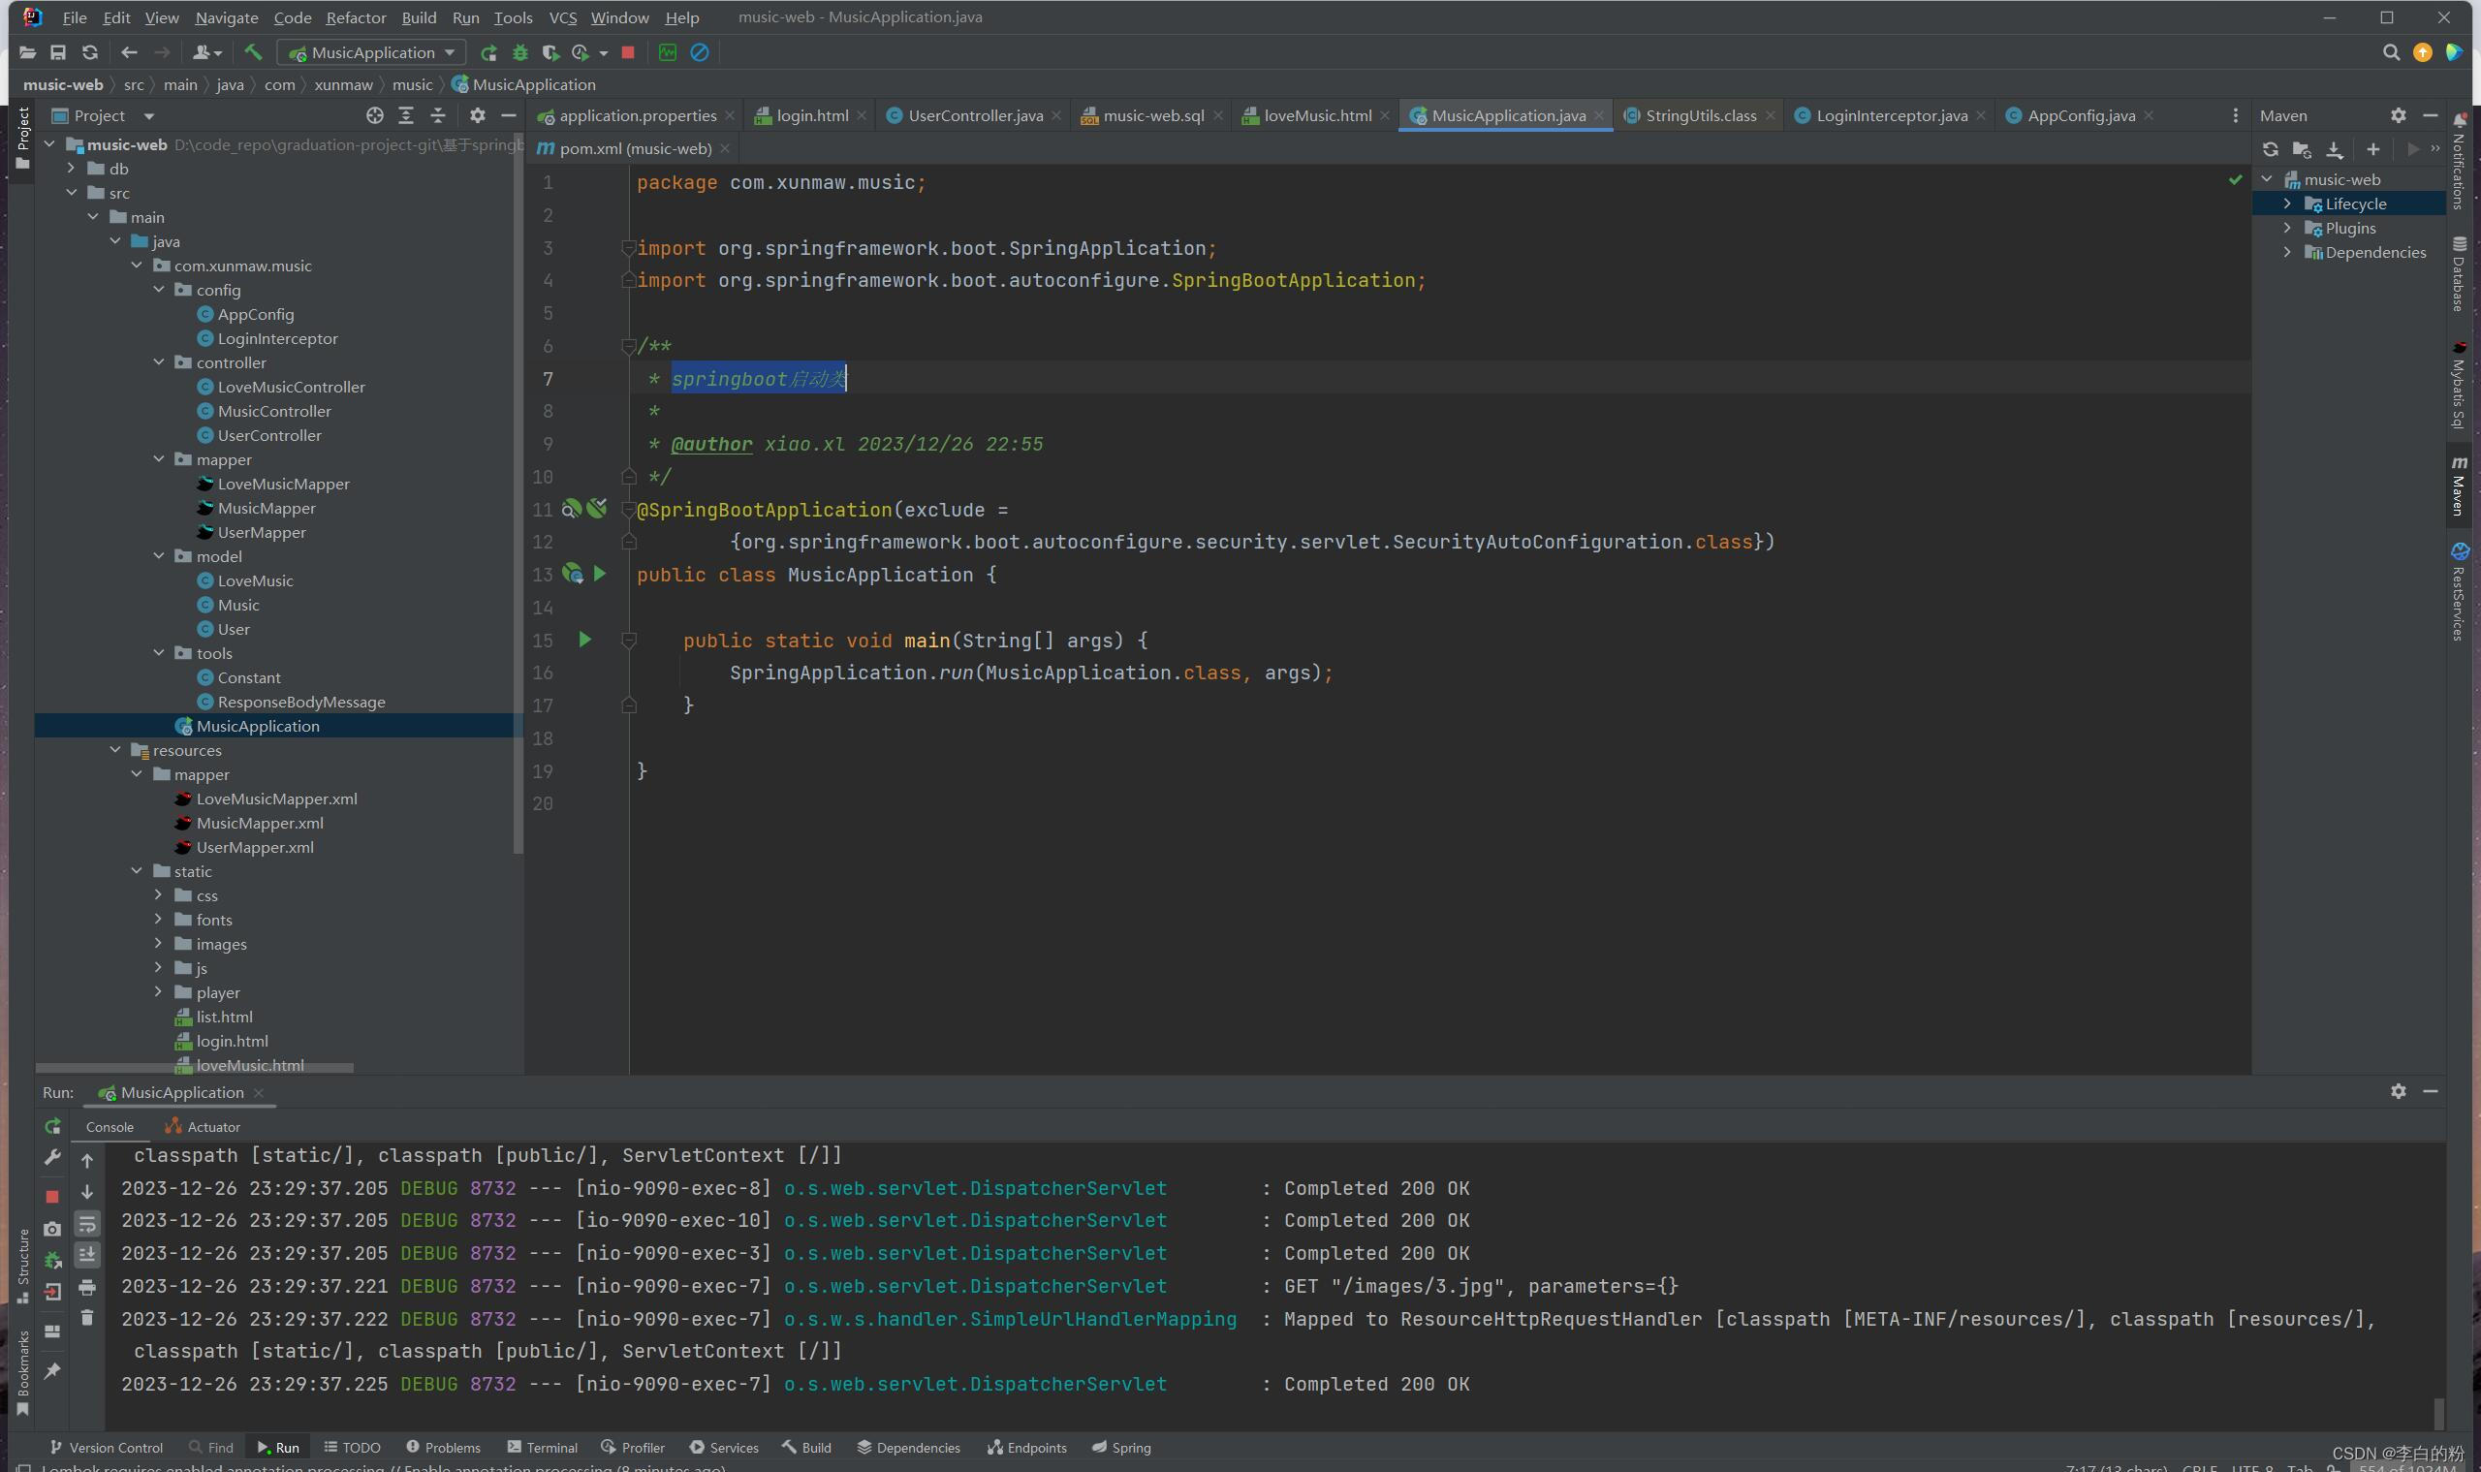Screen dimensions: 2481x1472
Task: Open the Refactor menu
Action: 355,16
